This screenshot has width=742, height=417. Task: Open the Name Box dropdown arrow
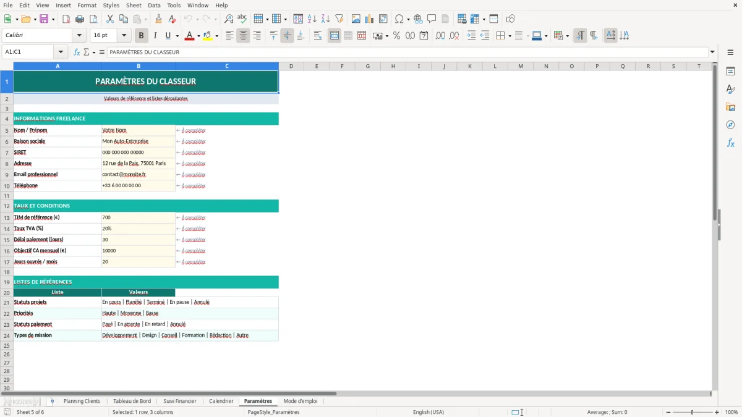61,52
